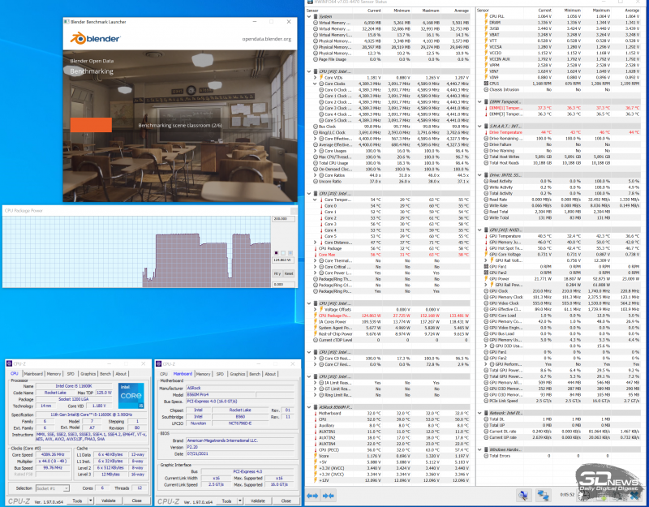Click the lightning icon beside IA Cores Power
Viewport: 649px width, 507px height.
(x=315, y=322)
